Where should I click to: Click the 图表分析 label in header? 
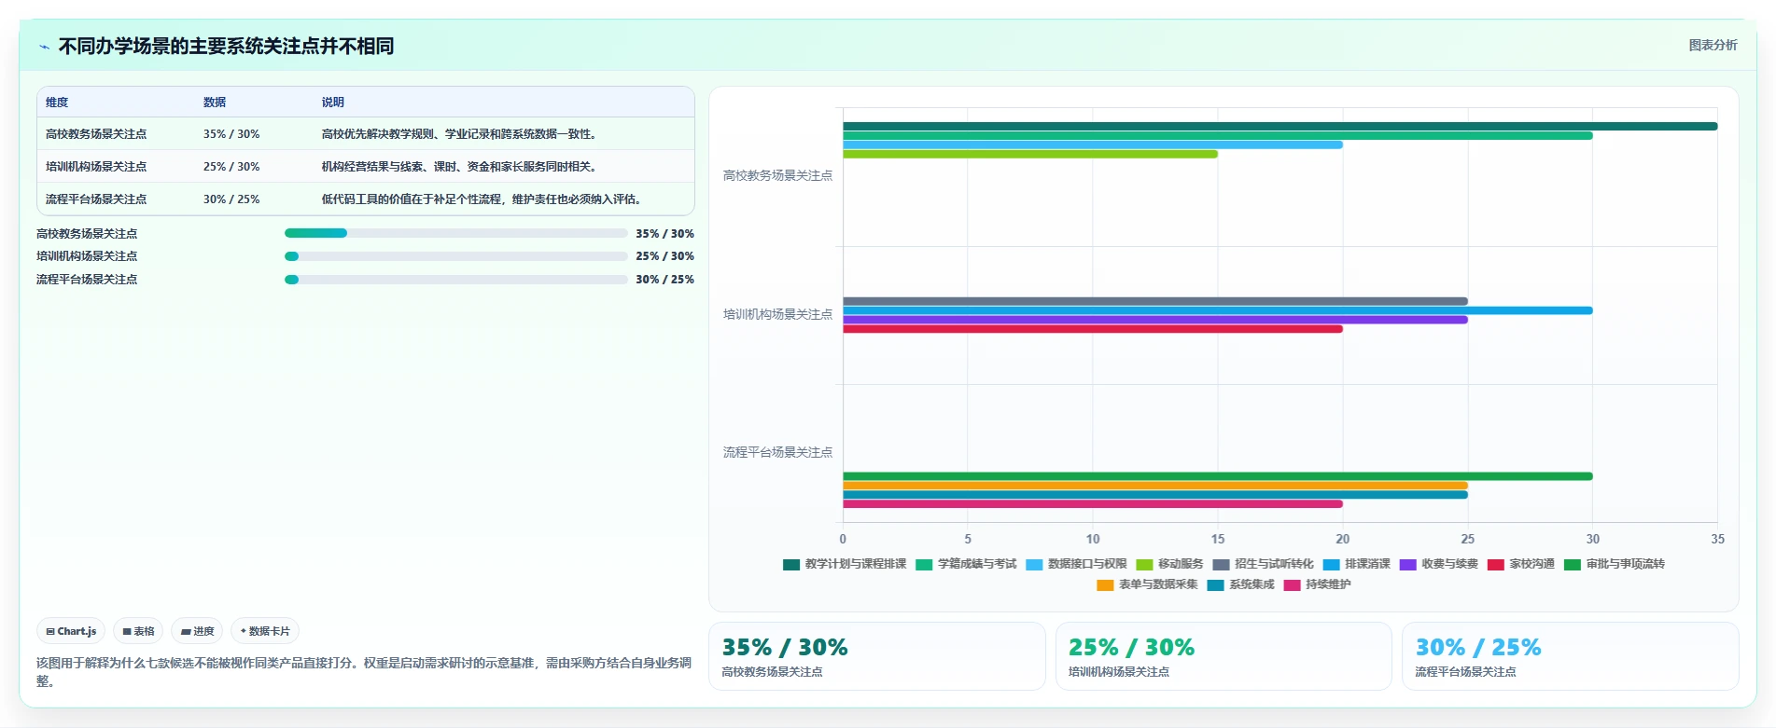1713,45
